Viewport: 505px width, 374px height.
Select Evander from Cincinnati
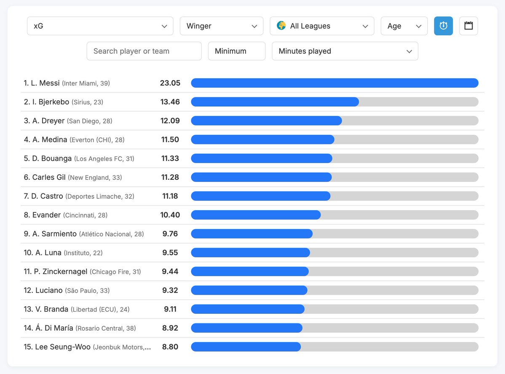[66, 215]
